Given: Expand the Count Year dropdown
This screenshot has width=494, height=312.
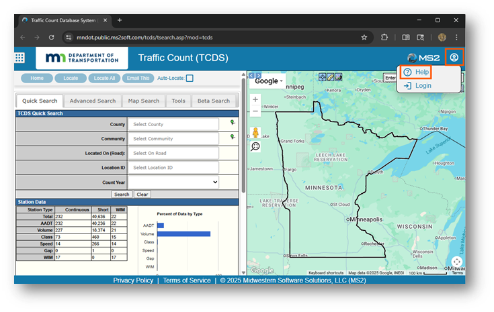Looking at the screenshot, I should (173, 182).
